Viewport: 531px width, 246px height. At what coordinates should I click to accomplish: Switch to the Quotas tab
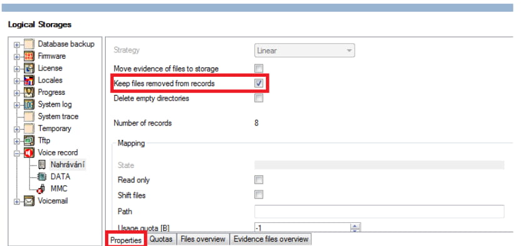pos(161,239)
